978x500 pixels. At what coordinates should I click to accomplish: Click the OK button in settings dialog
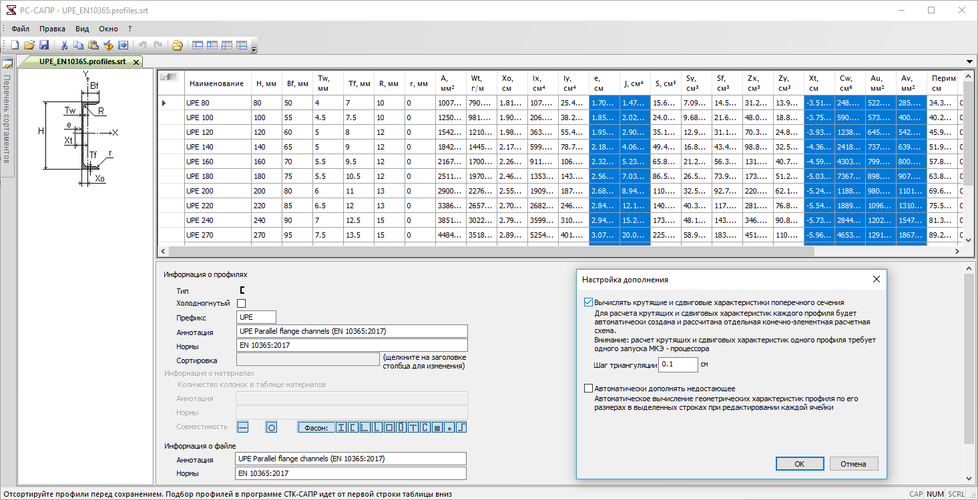[x=799, y=464]
